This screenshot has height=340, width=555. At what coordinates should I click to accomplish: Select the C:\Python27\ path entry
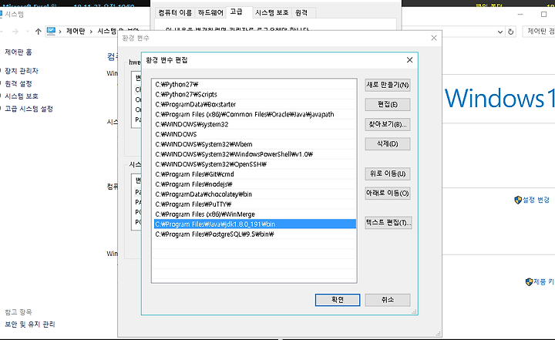255,84
